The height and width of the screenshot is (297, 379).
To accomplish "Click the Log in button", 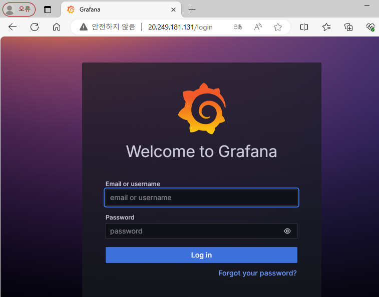I will click(x=201, y=255).
